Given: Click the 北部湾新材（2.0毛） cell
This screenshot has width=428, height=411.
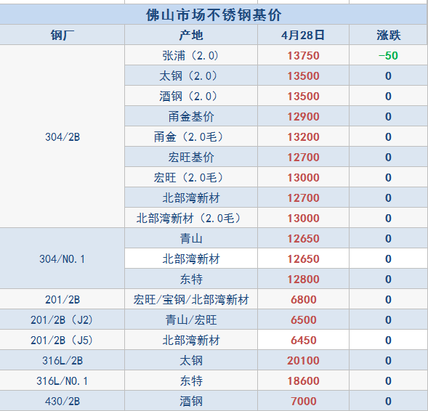Looking at the screenshot, I should 191,218.
